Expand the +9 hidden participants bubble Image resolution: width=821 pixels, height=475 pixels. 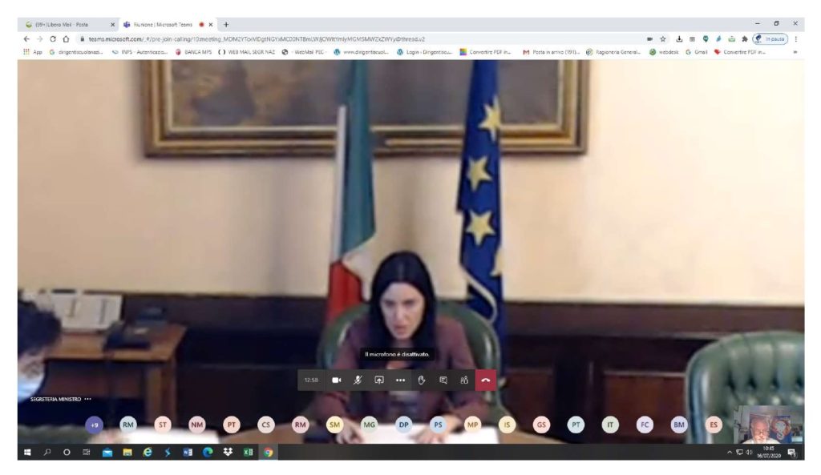point(94,425)
